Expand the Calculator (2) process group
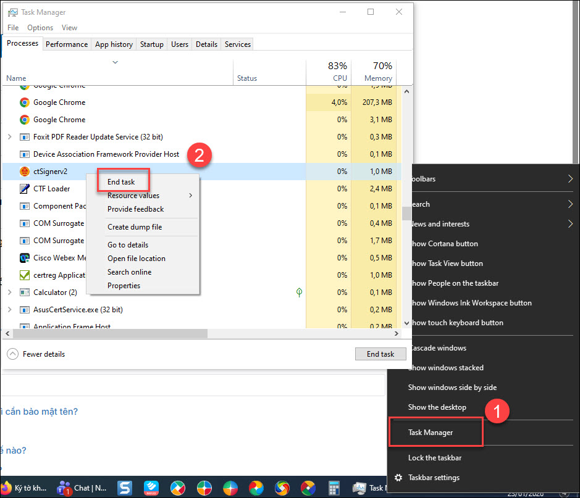Screen dimensions: 580x498 coord(9,293)
